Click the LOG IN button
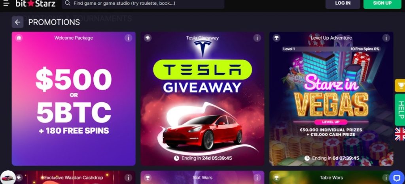Screen dimensions: 405x184 (343, 3)
